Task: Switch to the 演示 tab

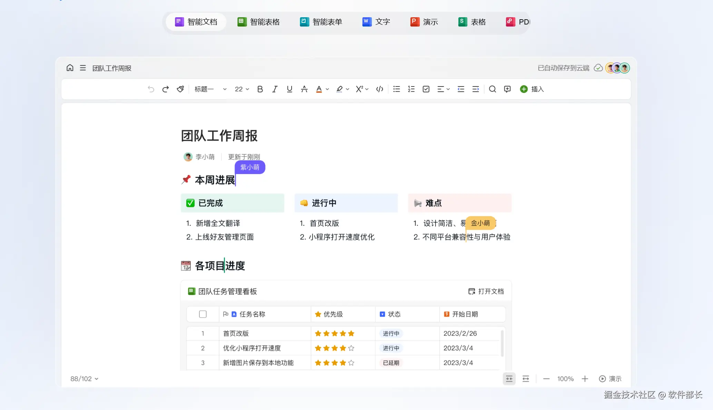Action: (x=424, y=22)
